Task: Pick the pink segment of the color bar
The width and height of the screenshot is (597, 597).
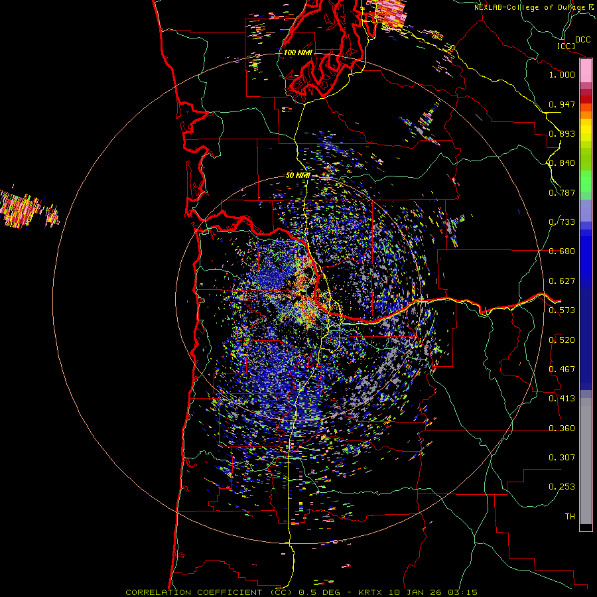Action: [x=586, y=71]
